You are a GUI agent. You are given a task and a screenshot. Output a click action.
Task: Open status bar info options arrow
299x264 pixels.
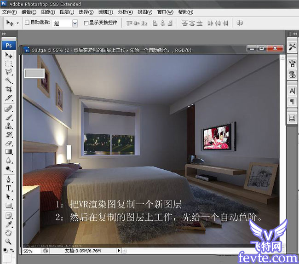[119, 251]
